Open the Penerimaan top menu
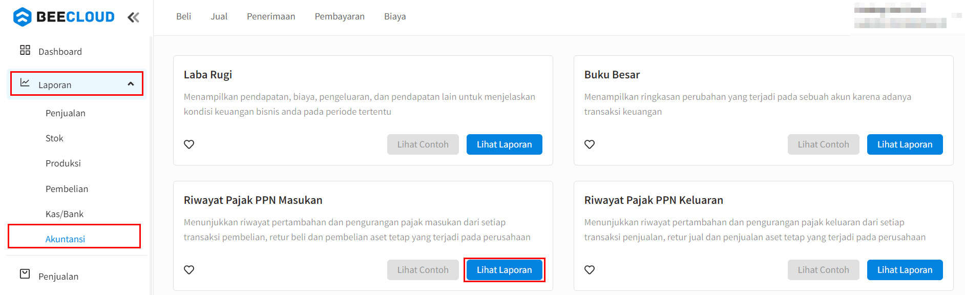 point(271,16)
